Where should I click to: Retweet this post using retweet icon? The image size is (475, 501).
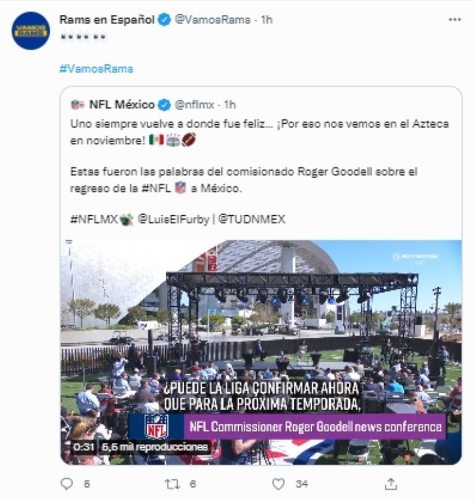point(172,484)
